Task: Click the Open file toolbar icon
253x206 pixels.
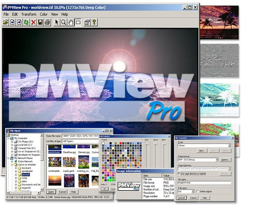Action: (x=6, y=22)
